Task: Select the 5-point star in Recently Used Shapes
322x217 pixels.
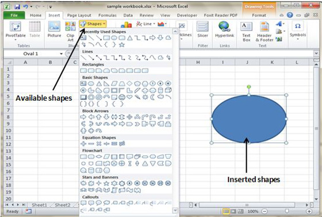Action: [122, 44]
